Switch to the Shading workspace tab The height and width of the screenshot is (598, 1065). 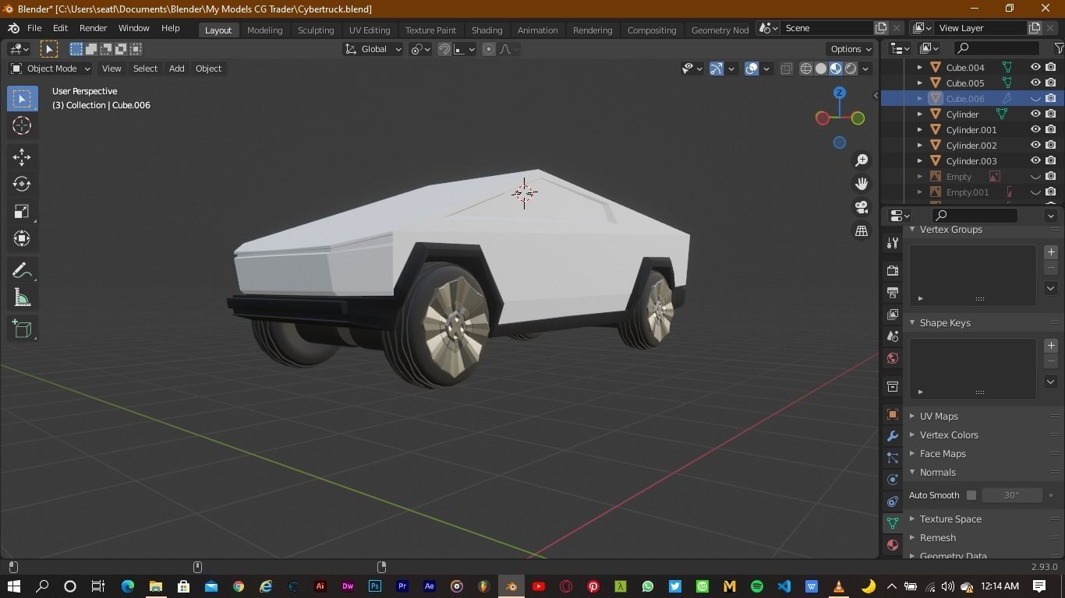[487, 30]
